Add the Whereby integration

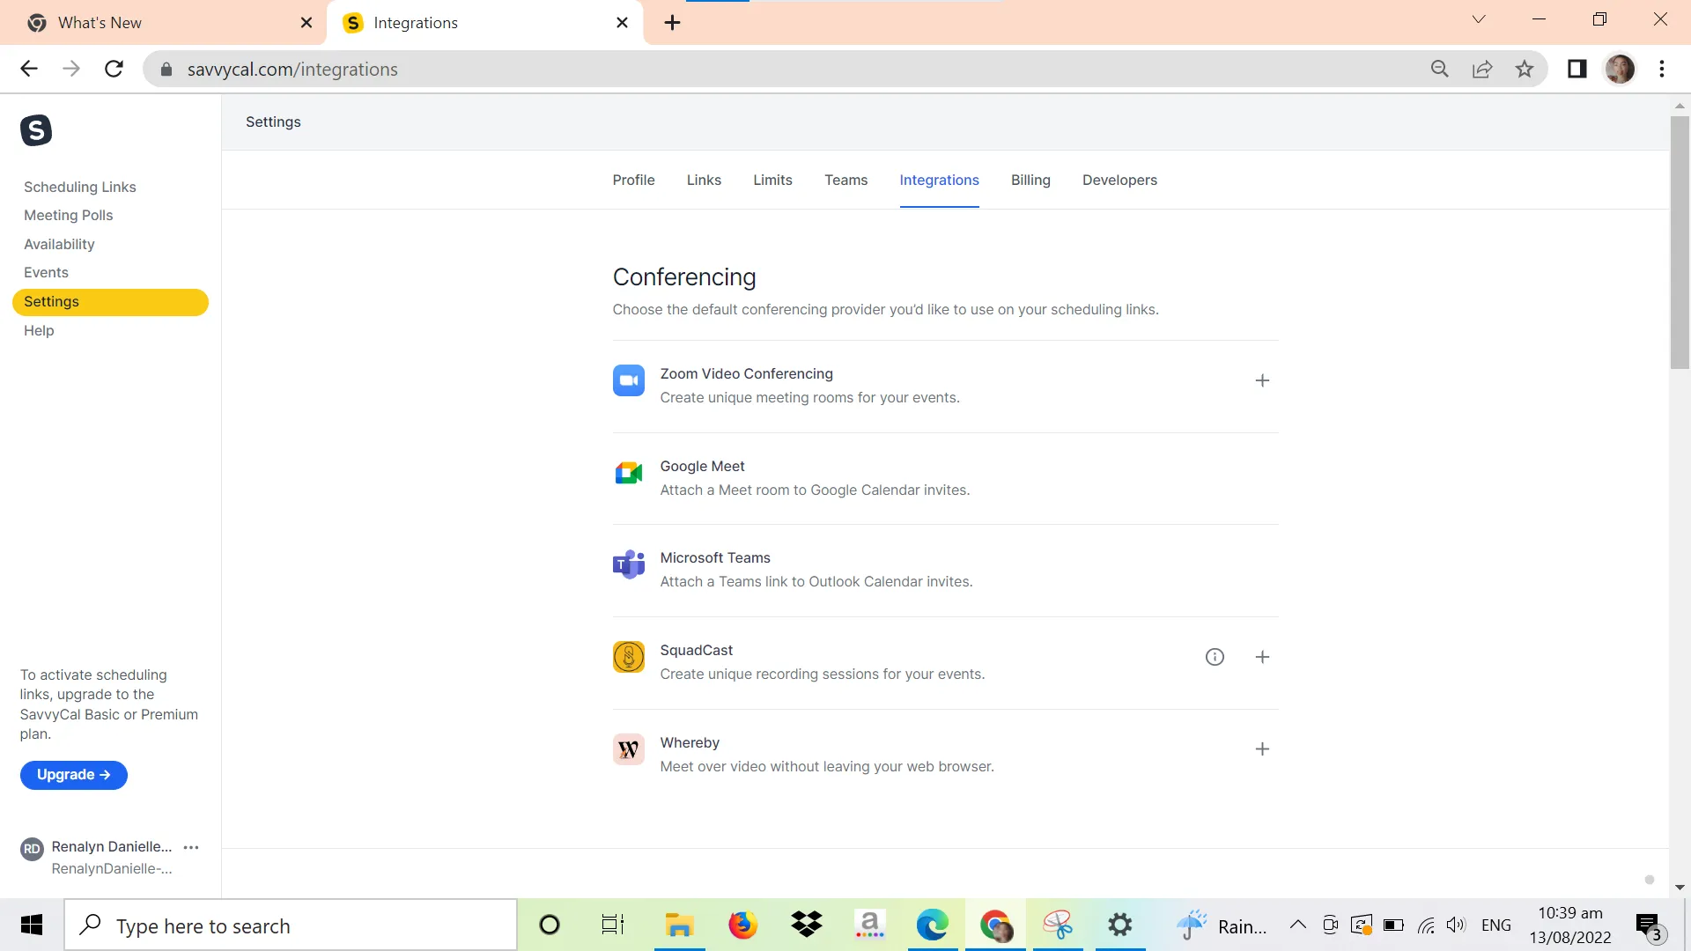[1262, 749]
